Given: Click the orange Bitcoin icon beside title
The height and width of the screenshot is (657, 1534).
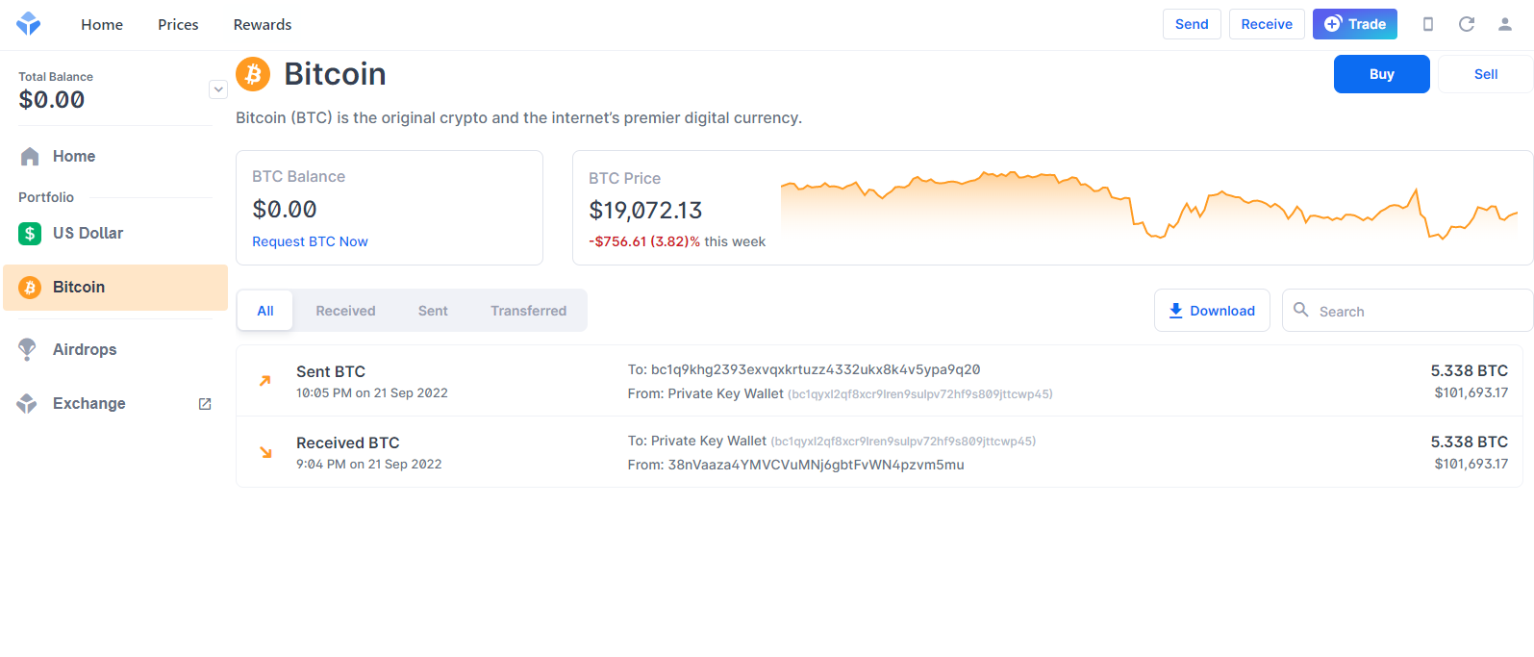Looking at the screenshot, I should click(253, 74).
